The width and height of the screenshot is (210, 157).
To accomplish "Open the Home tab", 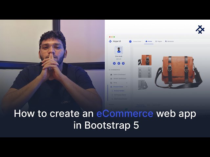I will point(149,42).
